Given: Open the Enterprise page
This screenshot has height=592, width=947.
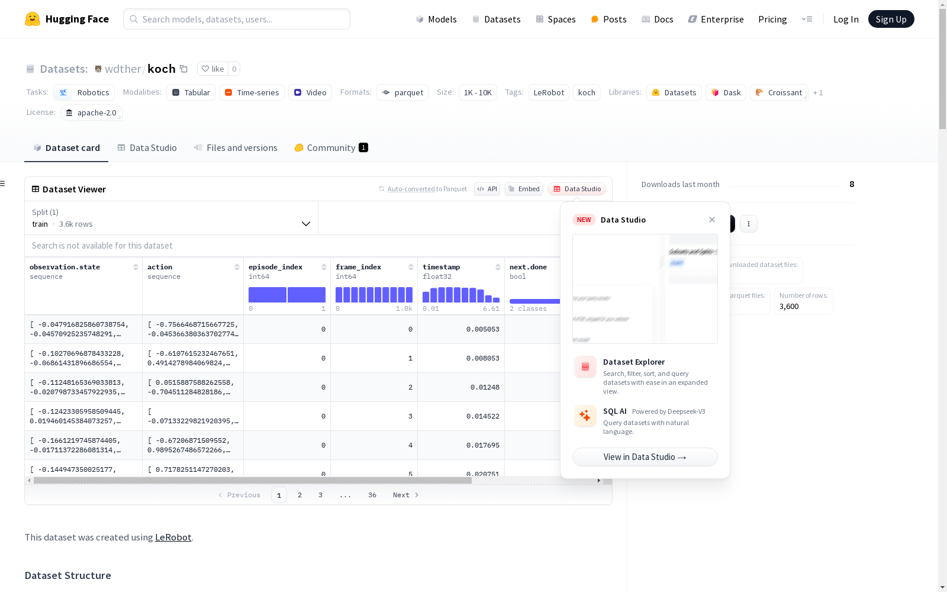Looking at the screenshot, I should (x=716, y=19).
